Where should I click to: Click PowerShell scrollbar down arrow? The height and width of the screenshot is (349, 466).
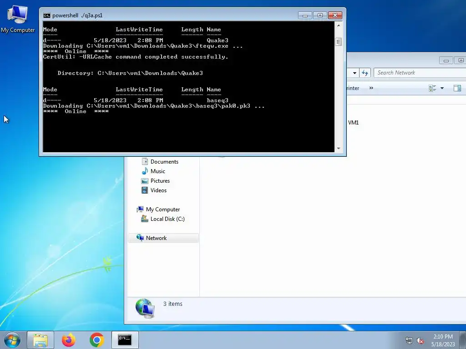[x=338, y=148]
